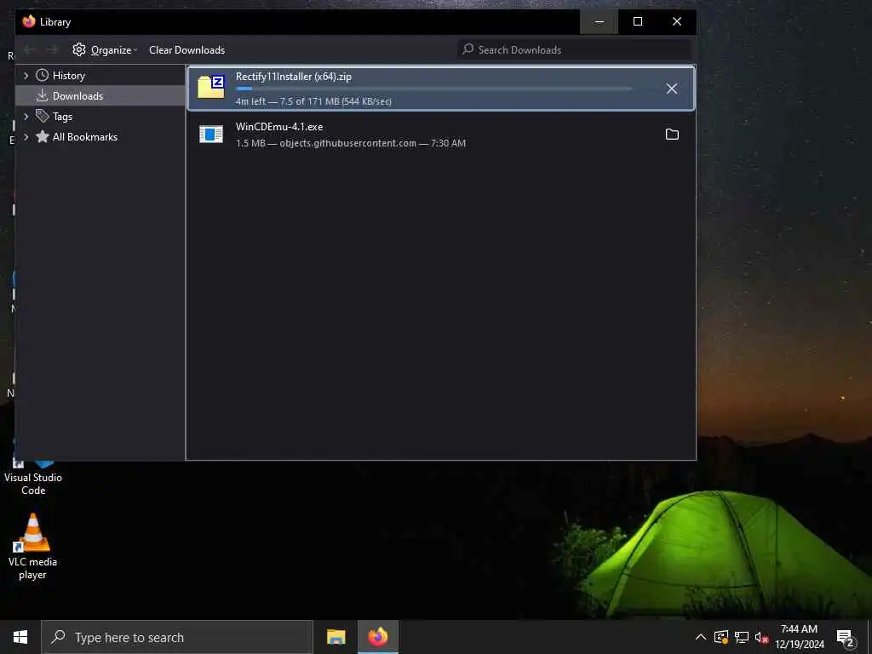This screenshot has width=872, height=654.
Task: Click the Tags label icon
Action: point(43,116)
